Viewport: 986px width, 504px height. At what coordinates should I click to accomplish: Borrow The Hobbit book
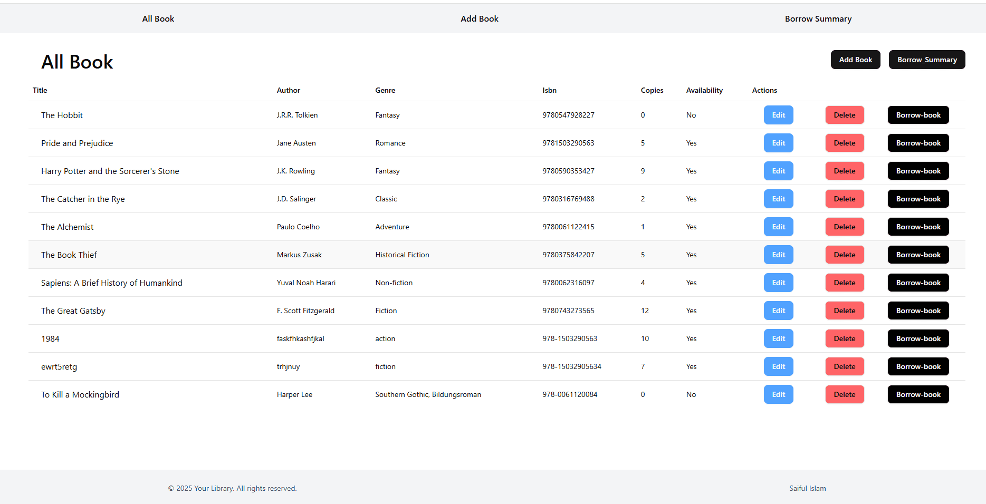coord(918,115)
